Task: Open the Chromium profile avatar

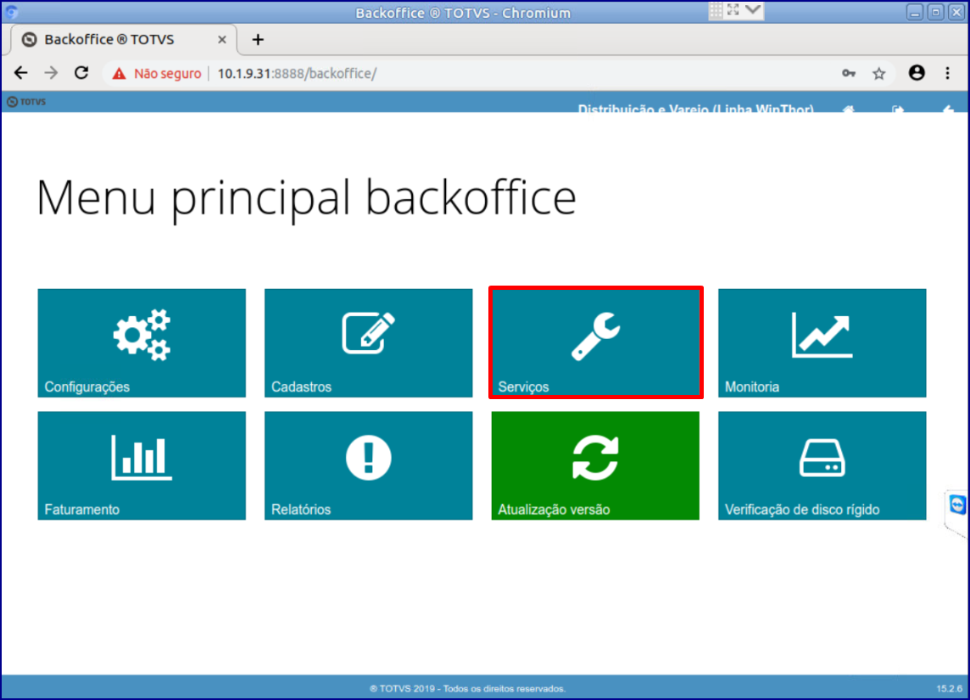Action: [x=917, y=73]
